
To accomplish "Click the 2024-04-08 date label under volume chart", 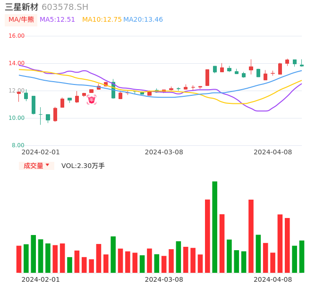I will (x=273, y=279).
